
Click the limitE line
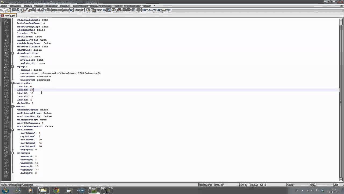(24, 100)
